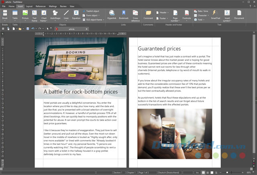Viewport: 257px width, 175px height.
Task: Open the Footer dropdown
Action: coord(162,18)
